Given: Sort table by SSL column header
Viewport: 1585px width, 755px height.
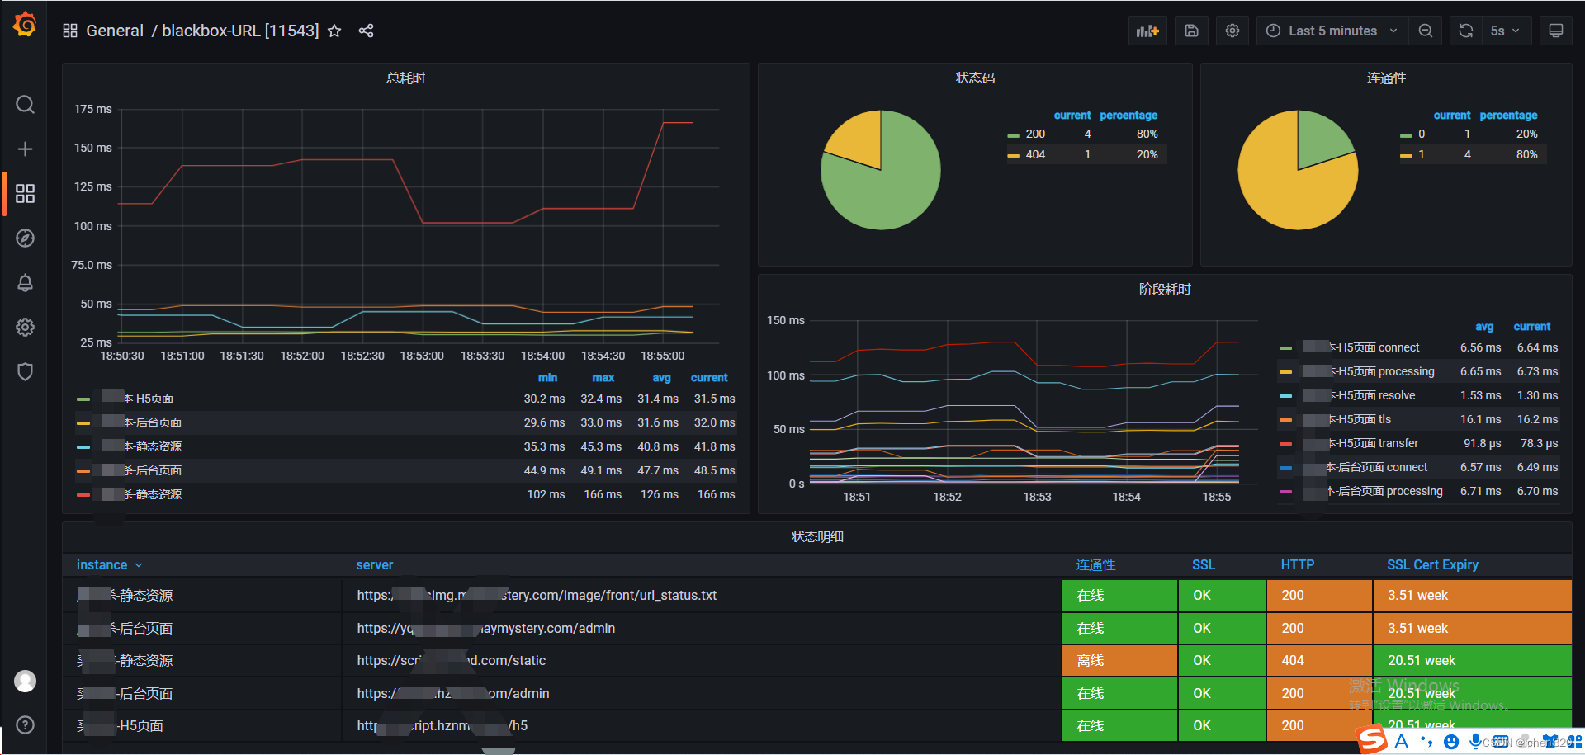Looking at the screenshot, I should click(1204, 565).
